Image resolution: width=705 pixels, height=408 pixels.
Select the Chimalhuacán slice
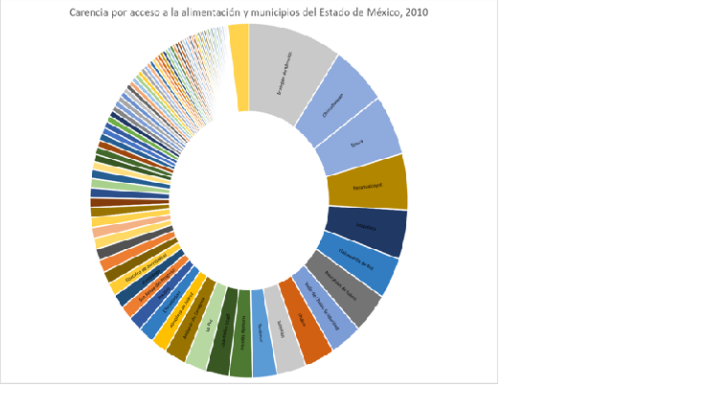click(x=335, y=99)
